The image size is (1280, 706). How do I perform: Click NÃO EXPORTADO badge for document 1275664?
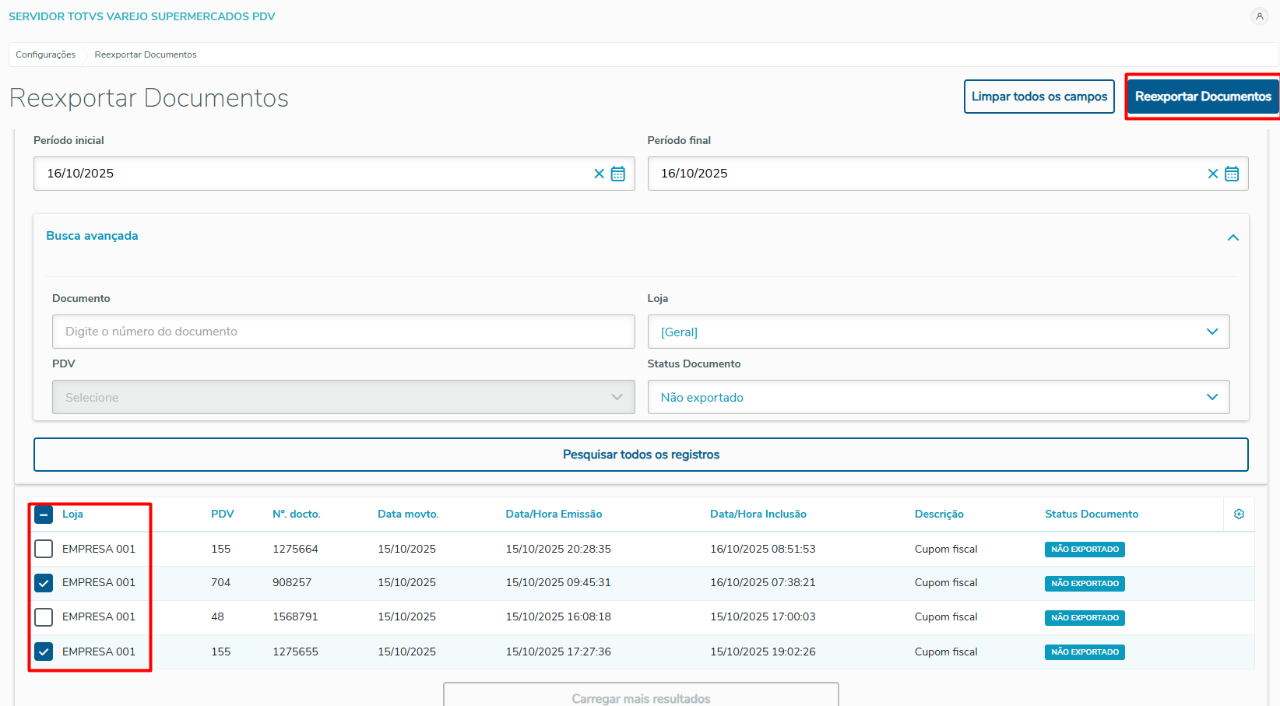1085,550
